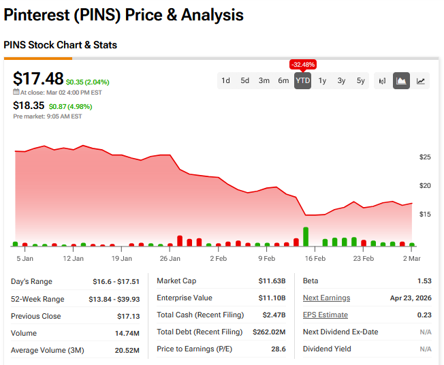This screenshot has height=365, width=444.
Task: Click the 26 Jan axis marker
Action: click(x=170, y=258)
